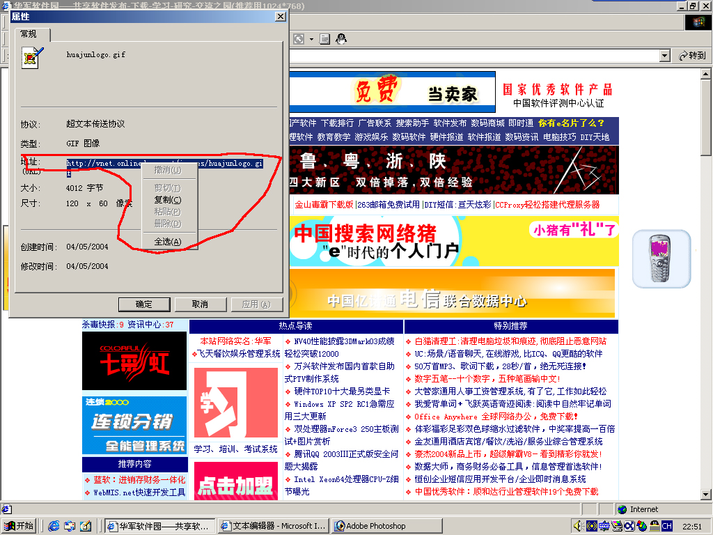The height and width of the screenshot is (535, 713).
Task: Click the 应用(A) button
Action: pyautogui.click(x=256, y=304)
